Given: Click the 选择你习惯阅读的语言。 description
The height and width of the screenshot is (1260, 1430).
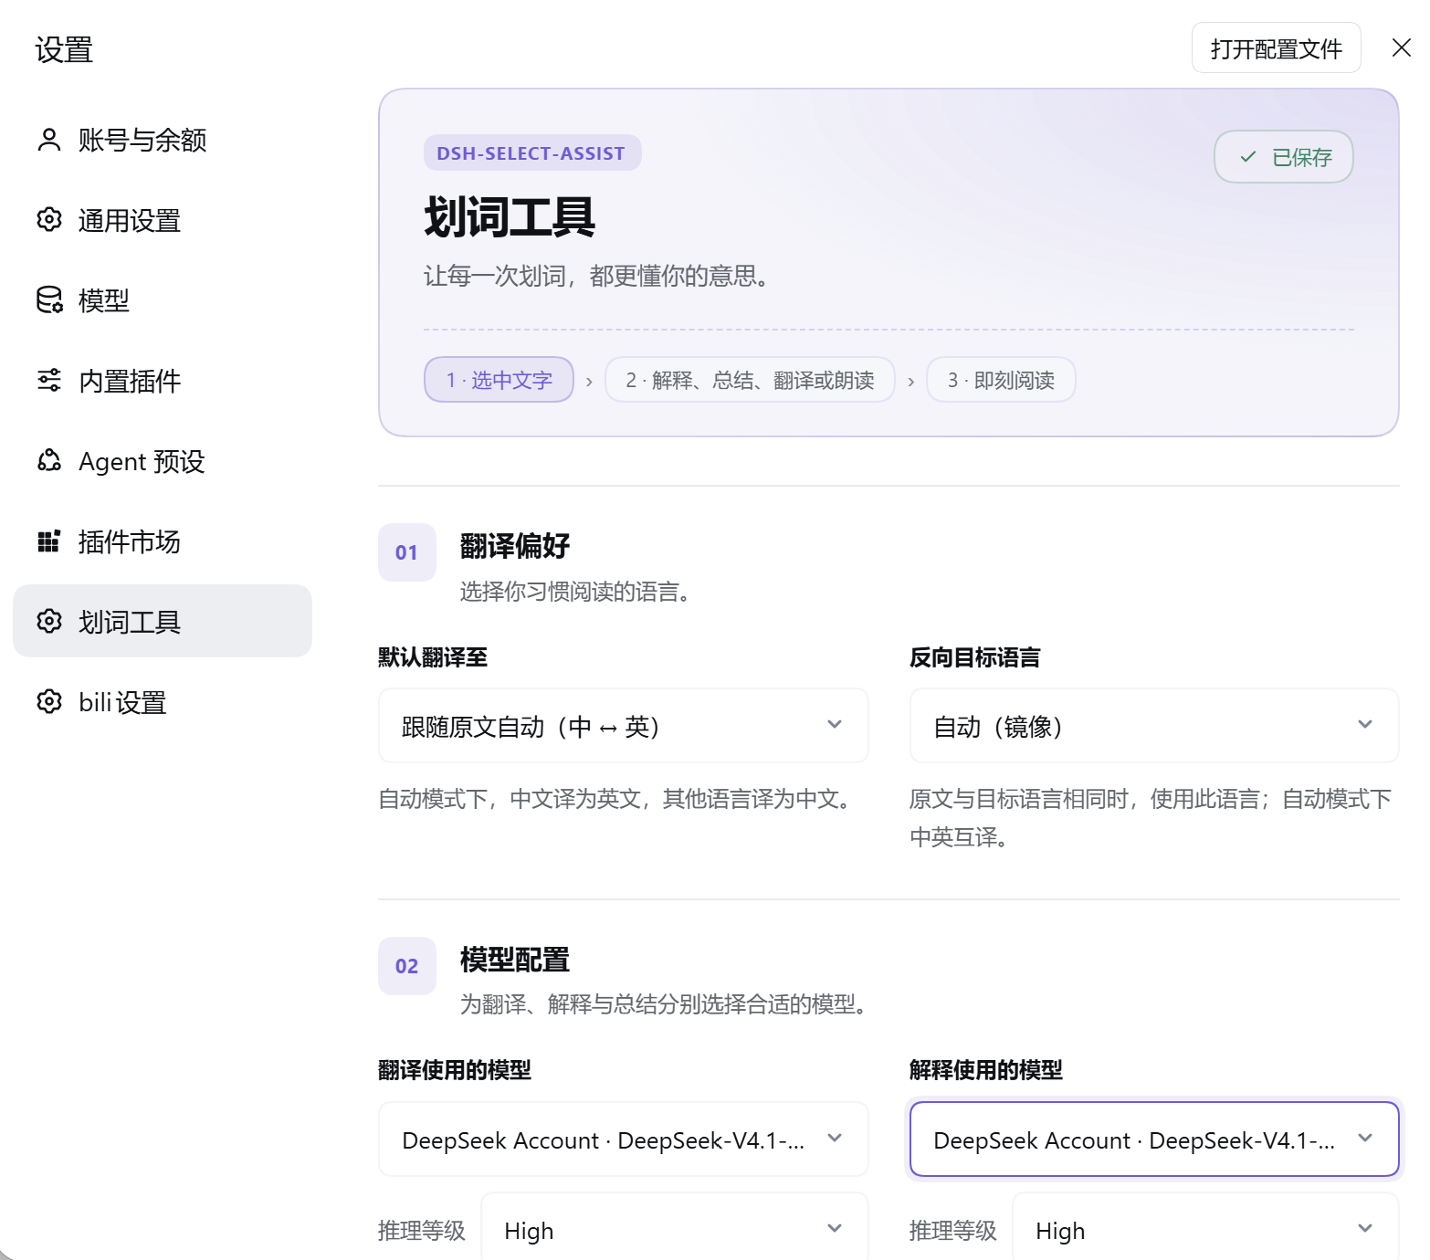Looking at the screenshot, I should pos(577,592).
